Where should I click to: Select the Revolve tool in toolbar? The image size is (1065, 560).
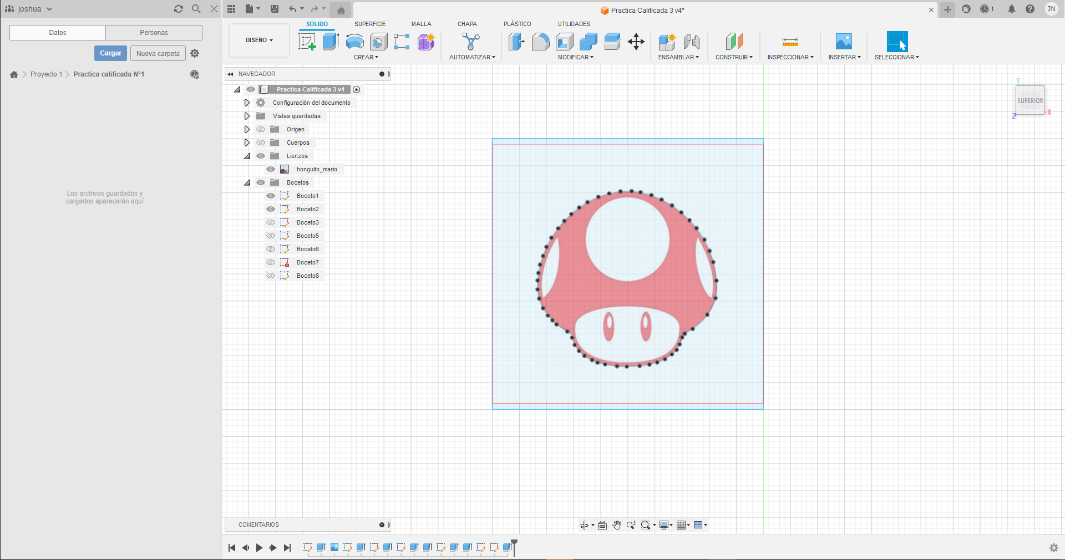click(x=354, y=42)
